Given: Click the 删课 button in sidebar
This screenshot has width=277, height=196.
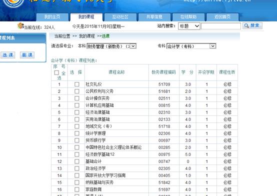Looking at the screenshot, I should click(27, 55).
